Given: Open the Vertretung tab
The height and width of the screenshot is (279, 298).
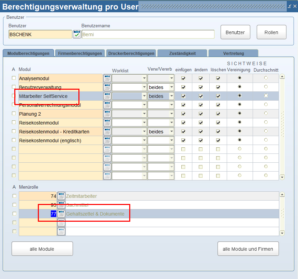Looking at the screenshot, I should 233,54.
